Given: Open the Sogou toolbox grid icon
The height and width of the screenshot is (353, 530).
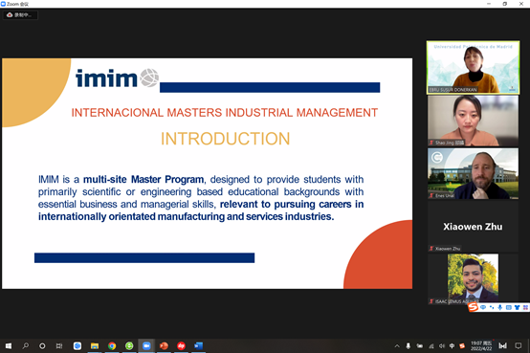Looking at the screenshot, I should (525, 307).
